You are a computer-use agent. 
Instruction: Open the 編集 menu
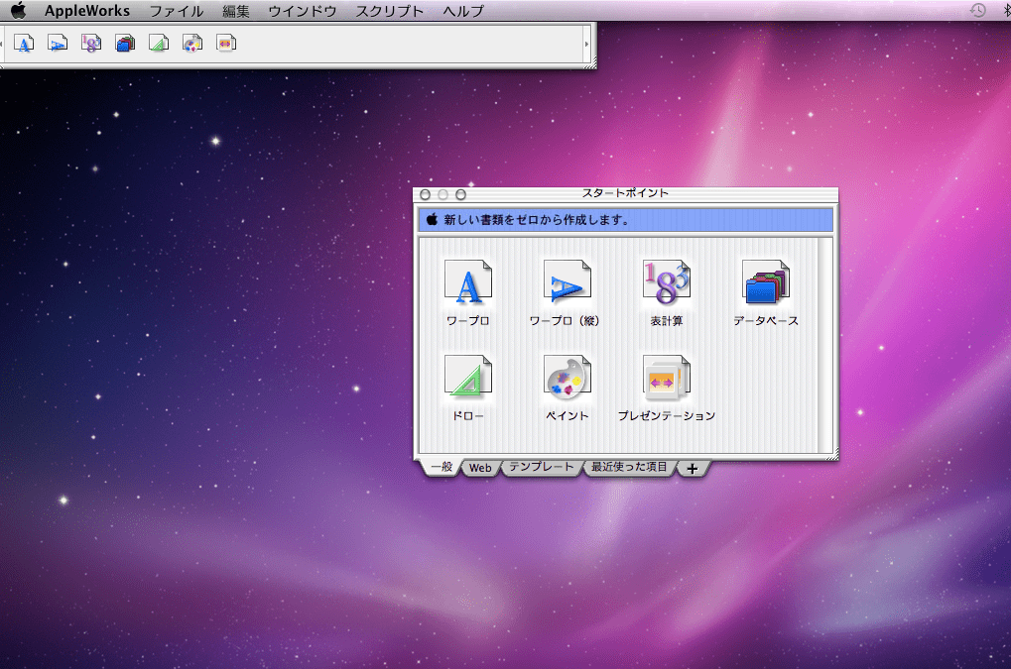[235, 11]
